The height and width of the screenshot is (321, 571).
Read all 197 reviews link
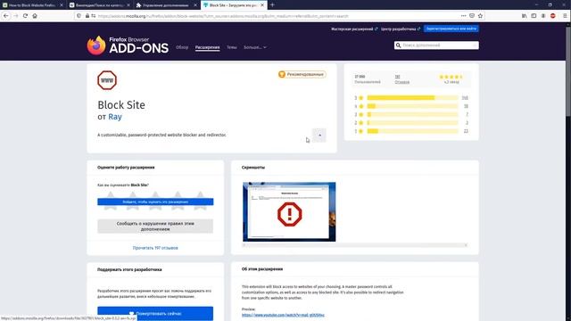click(x=155, y=248)
